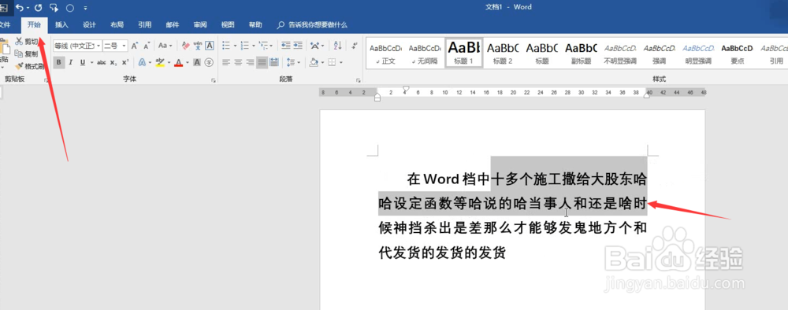
Task: Apply the 标题 1 style
Action: (x=464, y=54)
